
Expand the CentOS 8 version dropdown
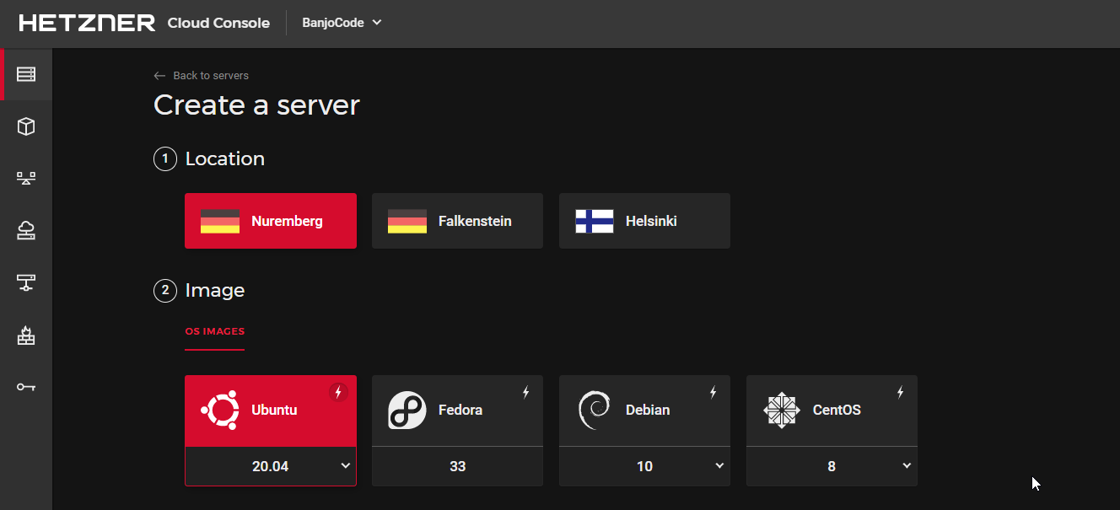click(832, 466)
